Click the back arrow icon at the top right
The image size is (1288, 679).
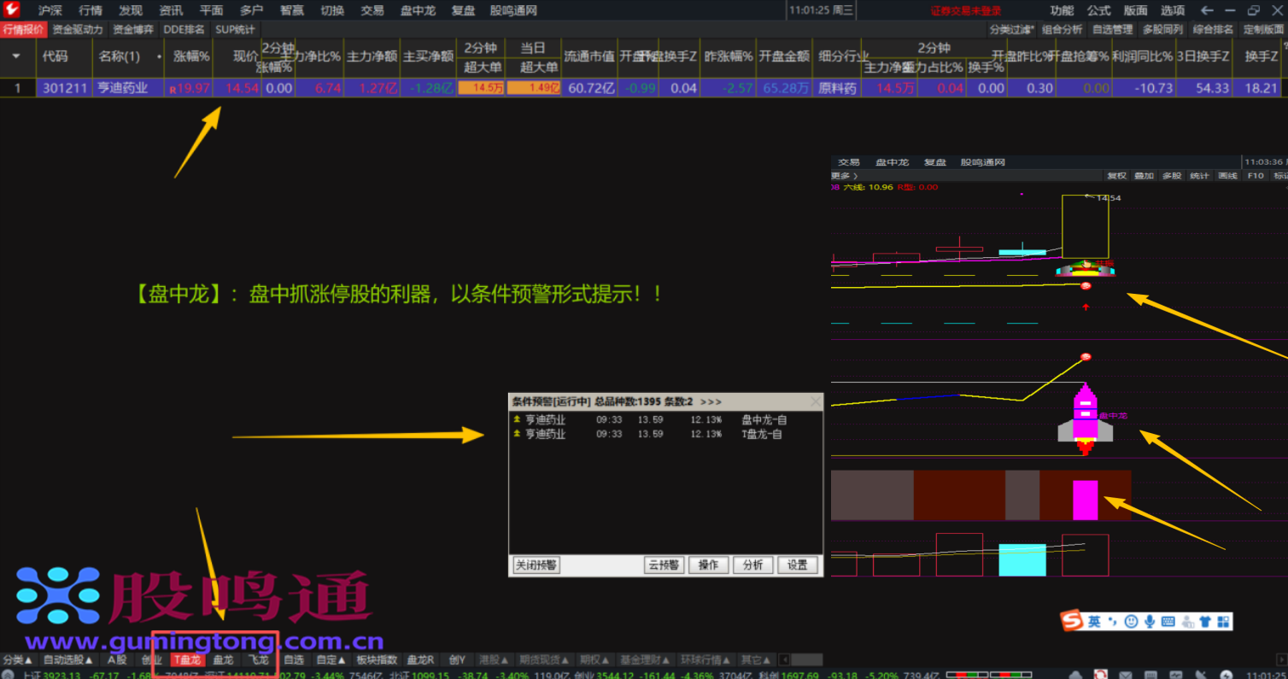pyautogui.click(x=1207, y=10)
